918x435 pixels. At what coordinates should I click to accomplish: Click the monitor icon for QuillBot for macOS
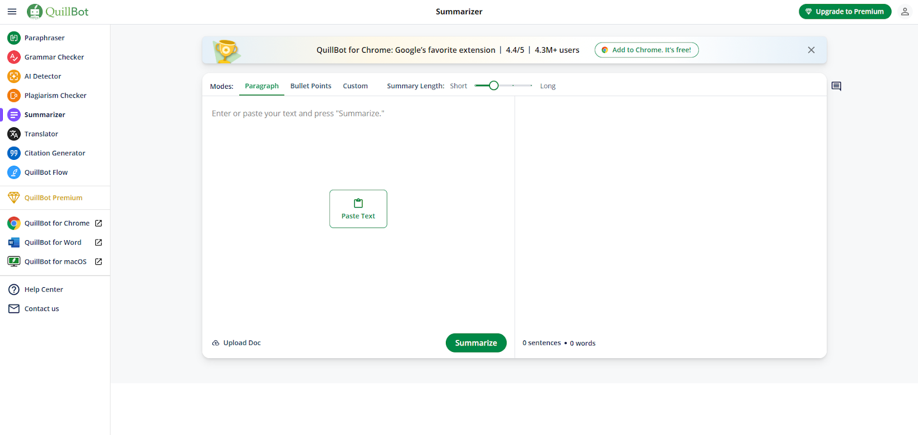pyautogui.click(x=14, y=262)
